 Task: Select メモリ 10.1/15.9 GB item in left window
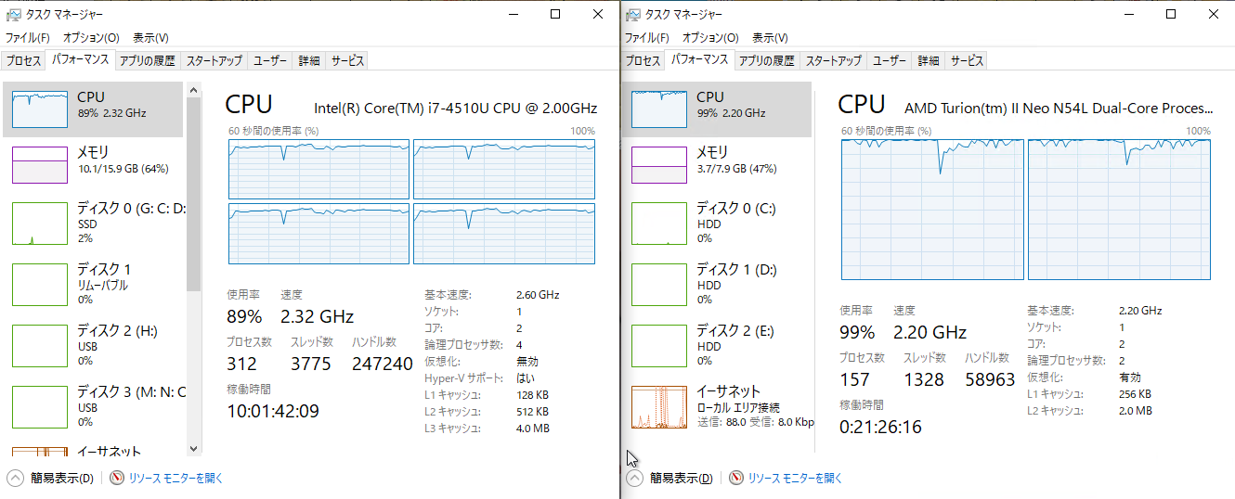(95, 163)
